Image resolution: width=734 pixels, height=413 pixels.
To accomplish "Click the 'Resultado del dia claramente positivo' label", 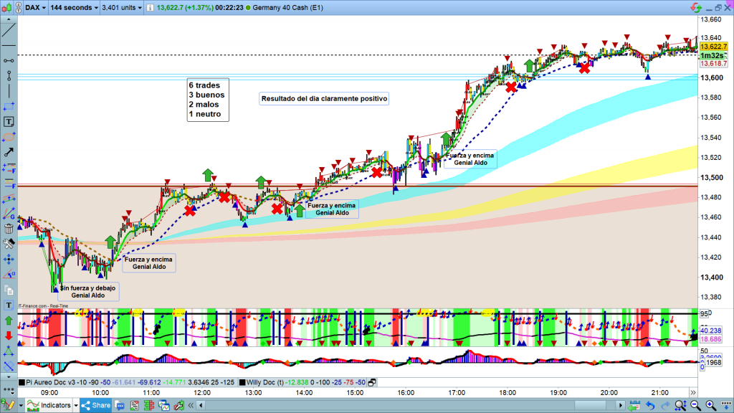I will tap(324, 98).
